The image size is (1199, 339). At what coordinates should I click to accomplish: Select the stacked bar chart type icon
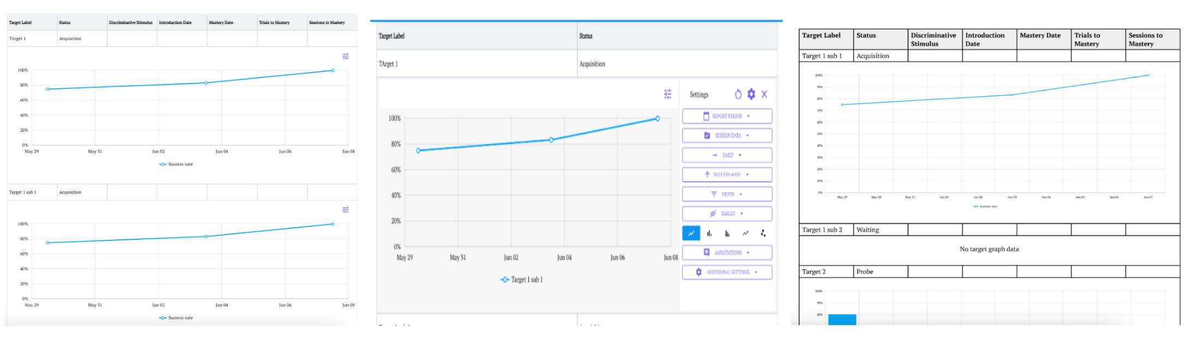click(727, 233)
